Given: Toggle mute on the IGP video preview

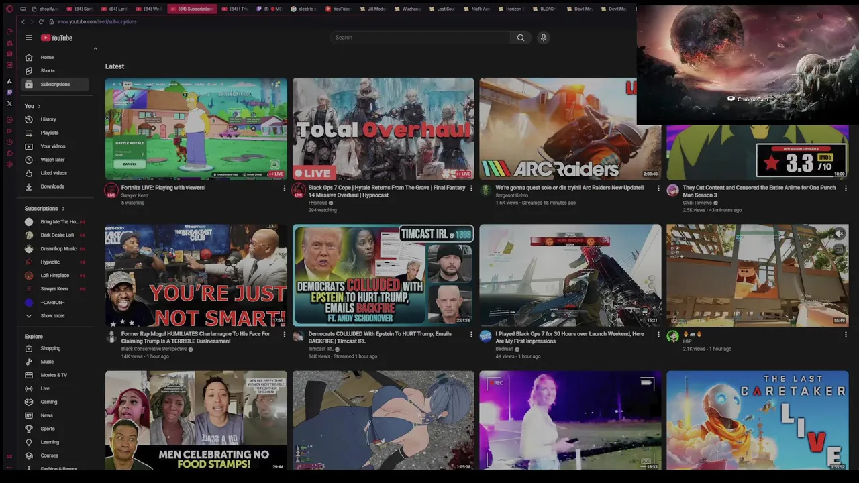Looking at the screenshot, I should click(839, 233).
